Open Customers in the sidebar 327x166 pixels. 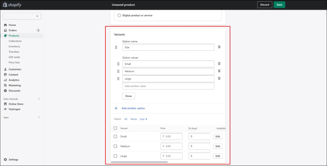(15, 69)
